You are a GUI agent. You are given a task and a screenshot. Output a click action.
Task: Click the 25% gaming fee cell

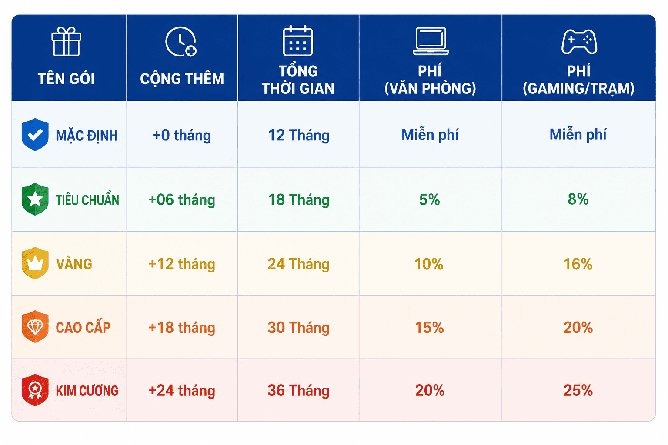[578, 391]
